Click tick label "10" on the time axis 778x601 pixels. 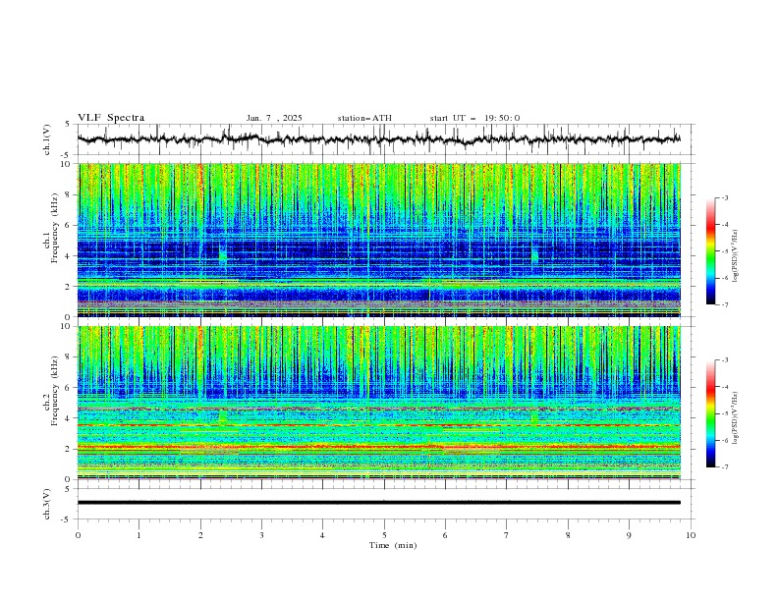[691, 535]
